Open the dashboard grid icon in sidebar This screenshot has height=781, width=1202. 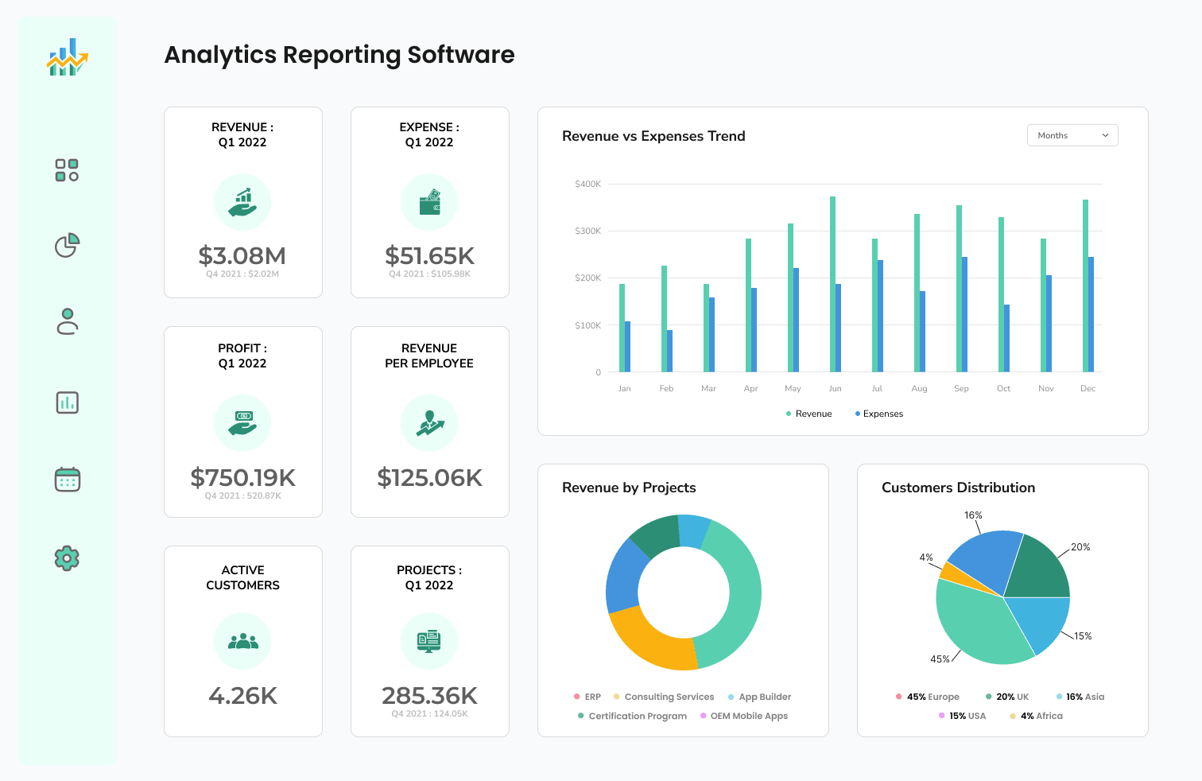pos(68,169)
